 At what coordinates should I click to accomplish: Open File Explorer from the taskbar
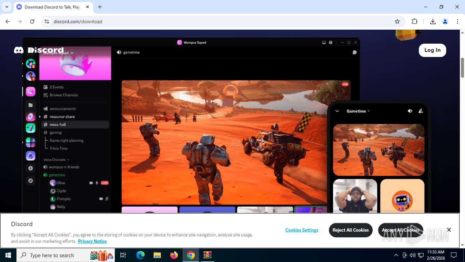[x=157, y=255]
